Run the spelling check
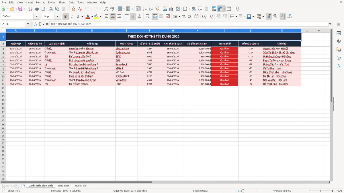 tap(112, 9)
